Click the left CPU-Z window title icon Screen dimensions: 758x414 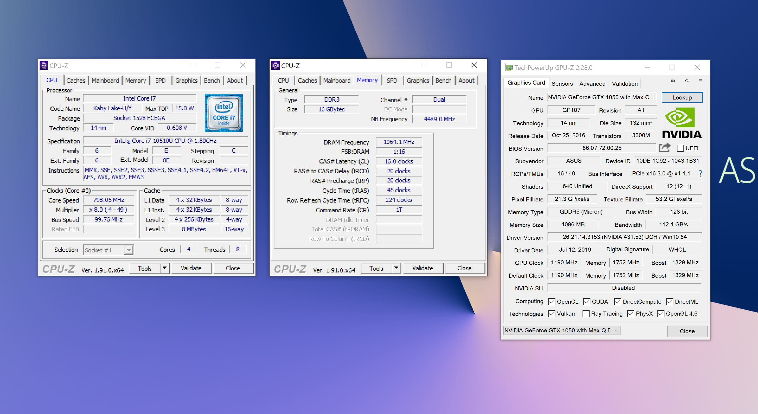(44, 65)
